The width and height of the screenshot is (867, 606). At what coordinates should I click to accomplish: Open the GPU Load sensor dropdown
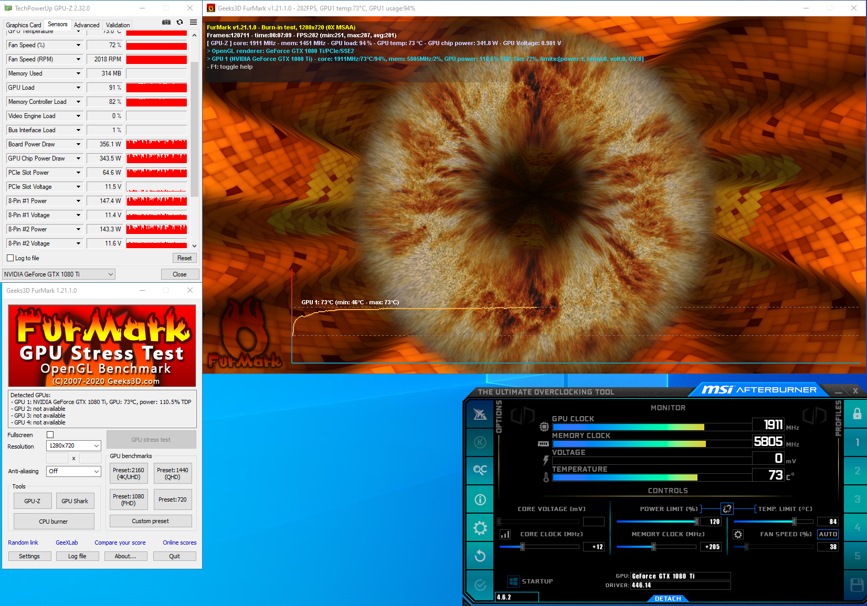(x=79, y=88)
